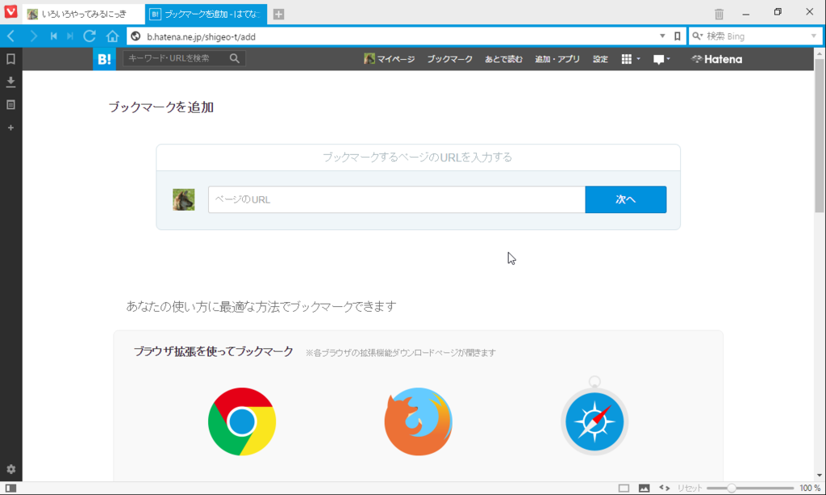Open マイページ
Screen dimensions: 826x495
tap(390, 59)
